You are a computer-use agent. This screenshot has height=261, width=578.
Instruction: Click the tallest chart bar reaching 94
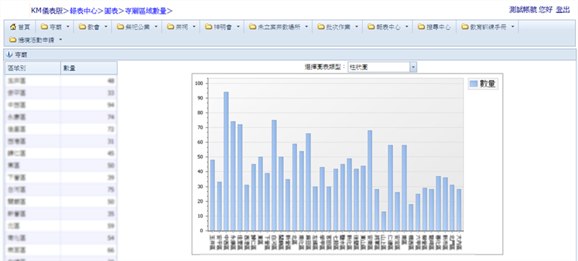pyautogui.click(x=226, y=162)
